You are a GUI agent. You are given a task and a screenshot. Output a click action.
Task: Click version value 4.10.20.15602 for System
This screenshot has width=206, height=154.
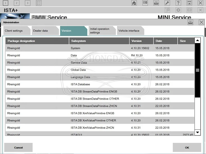click(140, 48)
